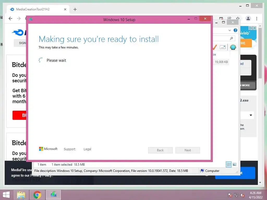This screenshot has width=267, height=200.
Task: Open the Chrome profile avatar
Action: (x=248, y=18)
